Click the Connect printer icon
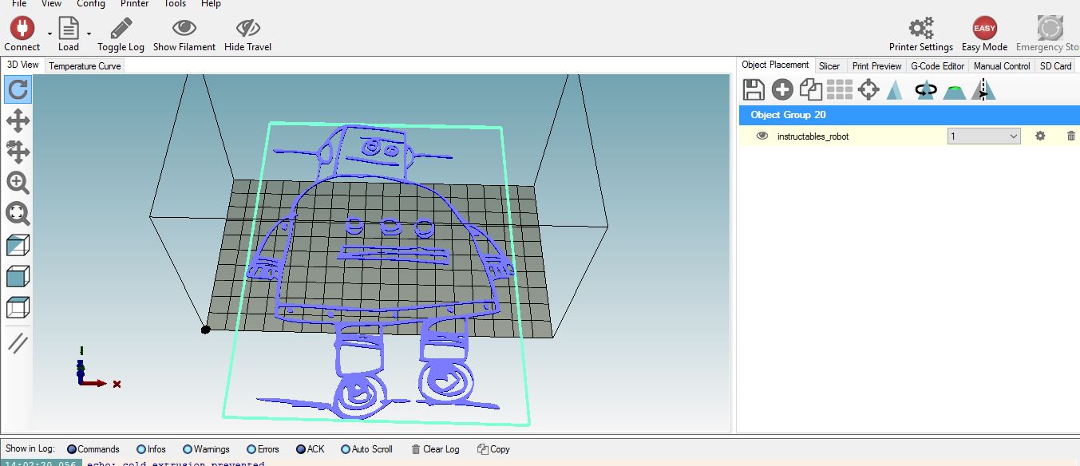 (x=22, y=28)
